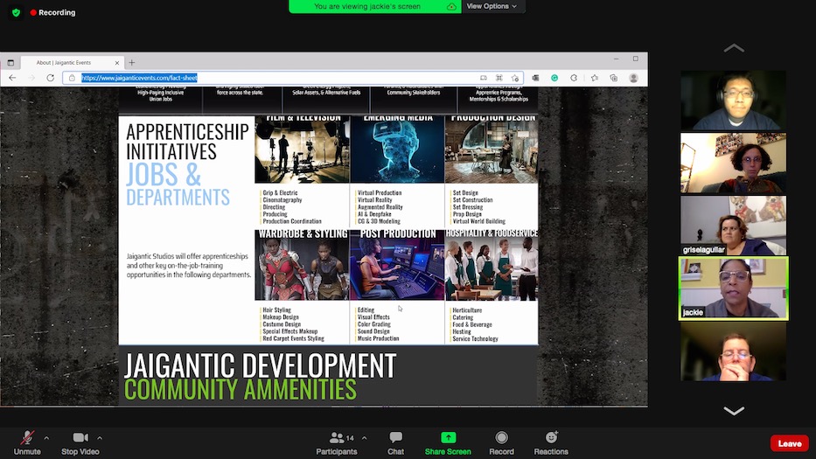Screen dimensions: 816x459
Task: Open audio options arrow beside Unmute
Action: click(47, 438)
